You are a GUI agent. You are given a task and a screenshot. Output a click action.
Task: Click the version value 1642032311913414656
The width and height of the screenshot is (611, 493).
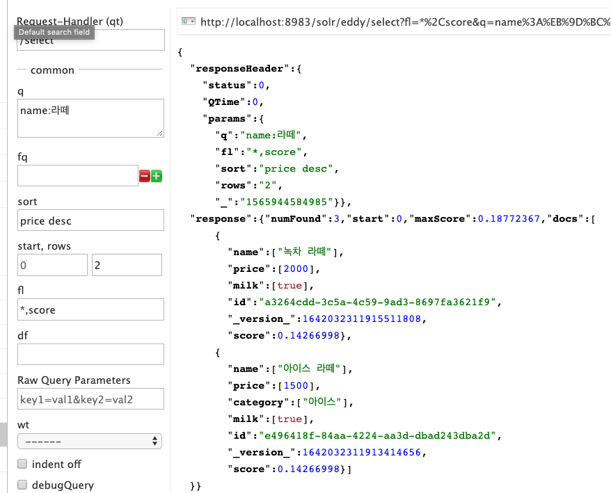point(362,452)
